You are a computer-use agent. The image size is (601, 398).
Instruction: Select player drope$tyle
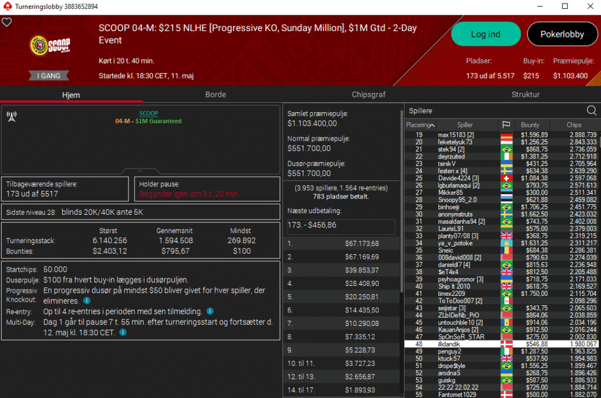point(501,366)
